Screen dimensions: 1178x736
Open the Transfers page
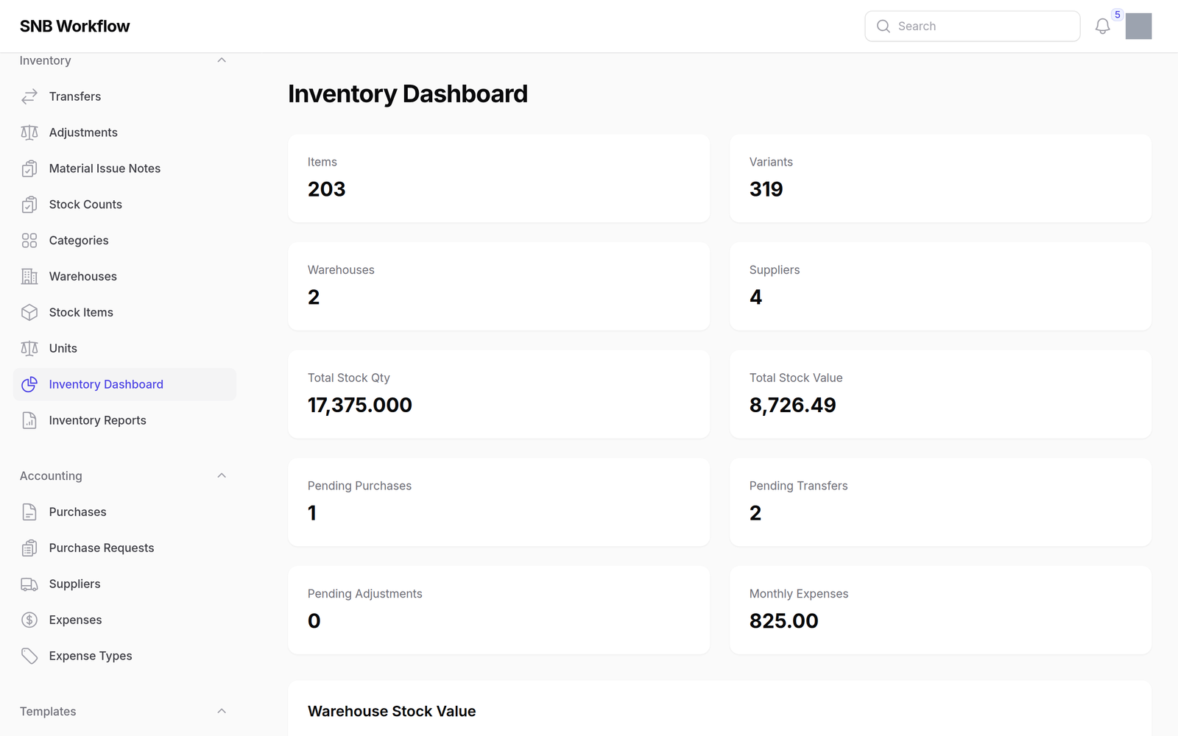[x=124, y=96]
